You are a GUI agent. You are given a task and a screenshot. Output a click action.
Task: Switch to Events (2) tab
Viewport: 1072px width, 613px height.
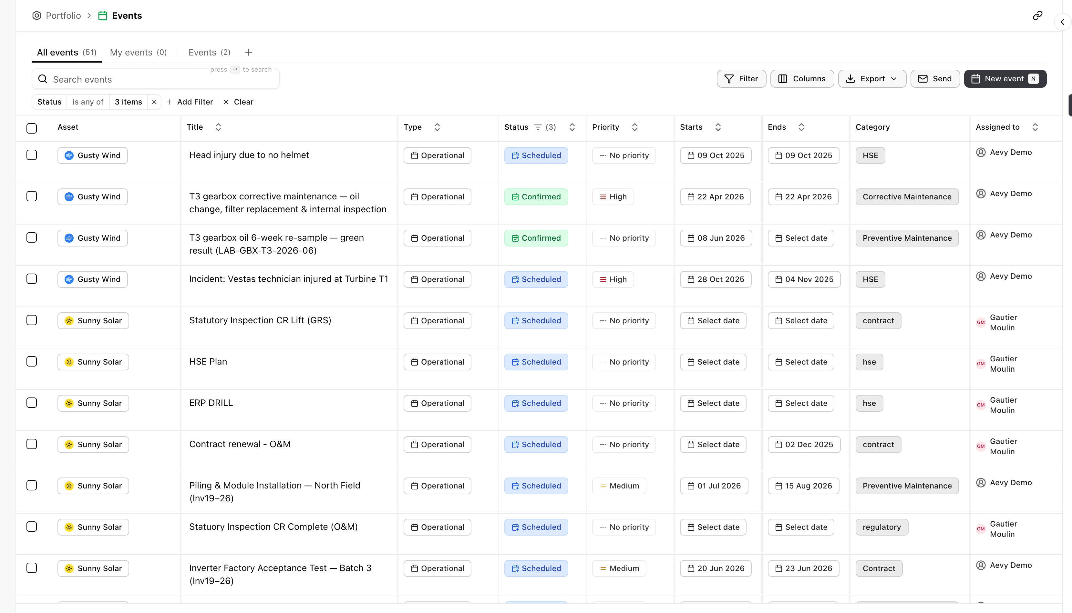(209, 52)
